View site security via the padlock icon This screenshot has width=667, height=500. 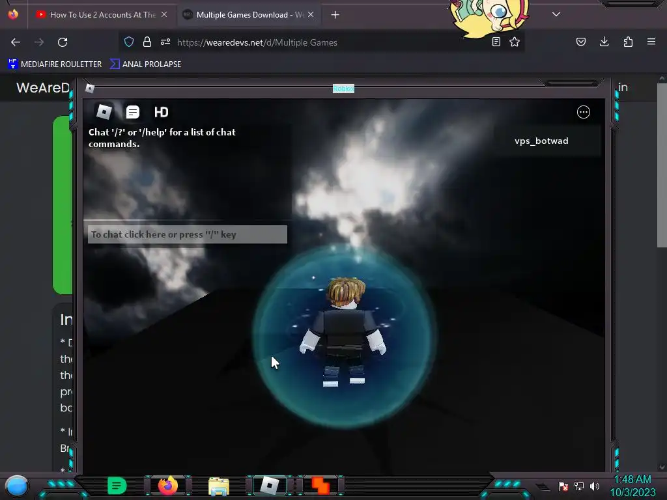[x=147, y=42]
